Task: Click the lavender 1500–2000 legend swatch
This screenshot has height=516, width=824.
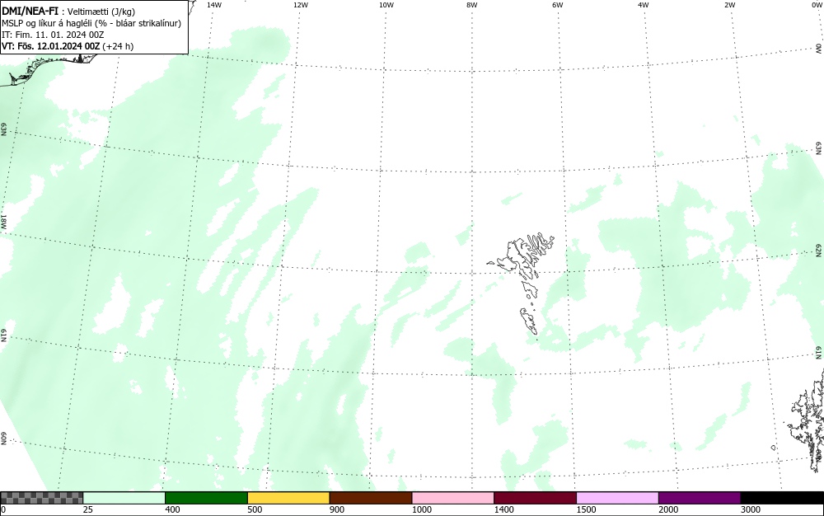Action: click(617, 498)
